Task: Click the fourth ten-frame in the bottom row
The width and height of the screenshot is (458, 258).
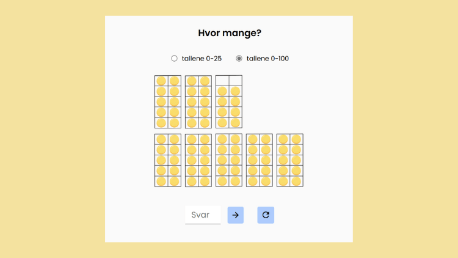Action: tap(260, 160)
